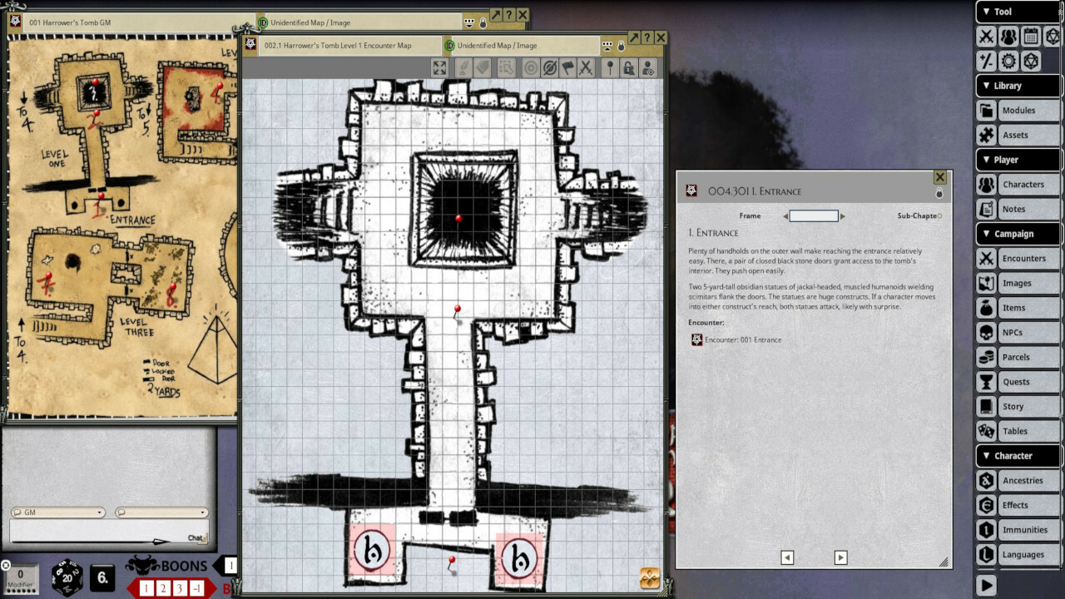Screen dimensions: 1065x599
Task: Toggle the lock on the Entrance story window
Action: [x=939, y=192]
